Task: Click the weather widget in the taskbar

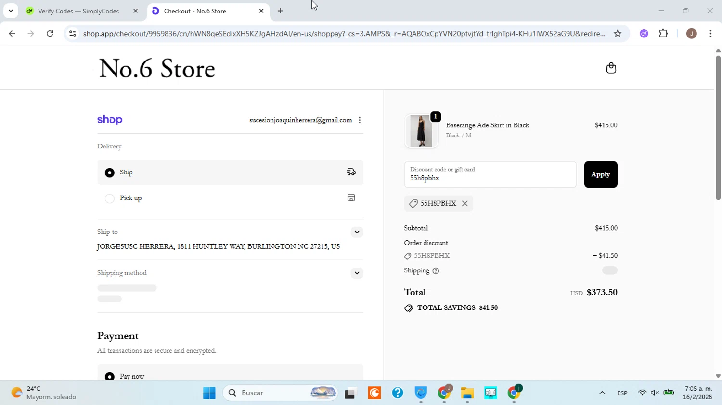Action: tap(44, 393)
